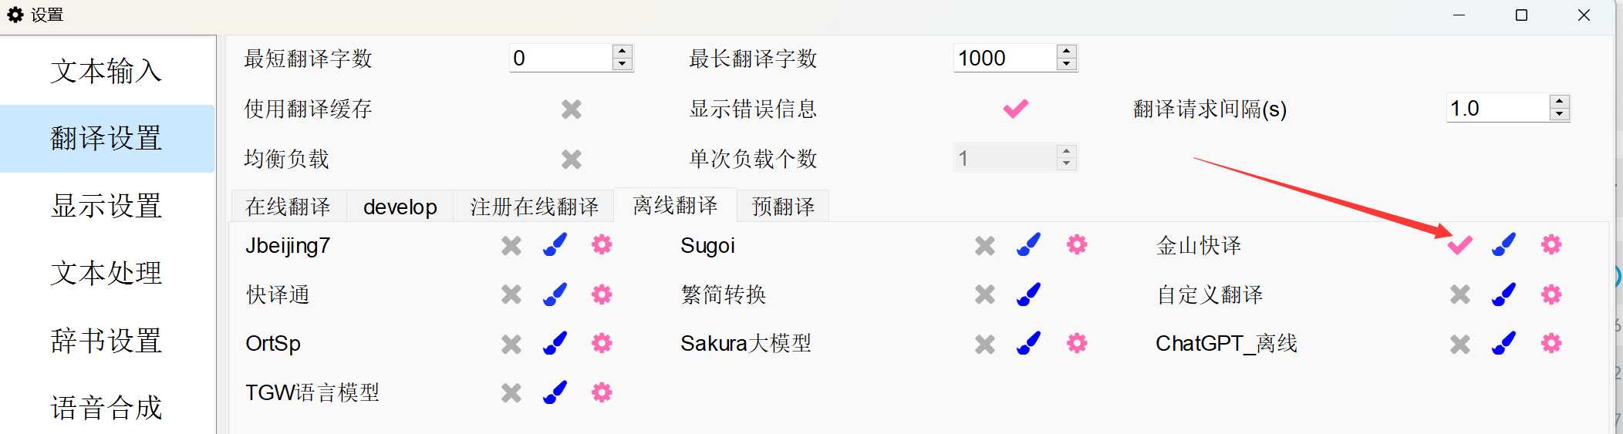1623x434 pixels.
Task: Click the Jbeijing7 blue brush color icon
Action: click(x=555, y=245)
